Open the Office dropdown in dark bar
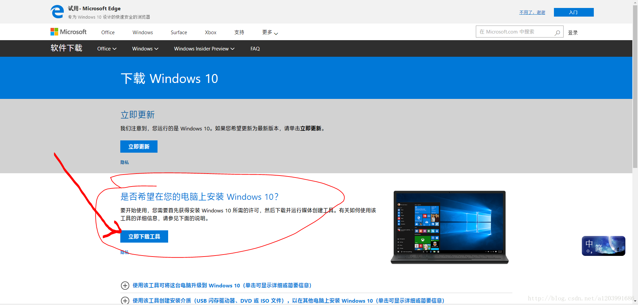638x305 pixels. tap(107, 49)
